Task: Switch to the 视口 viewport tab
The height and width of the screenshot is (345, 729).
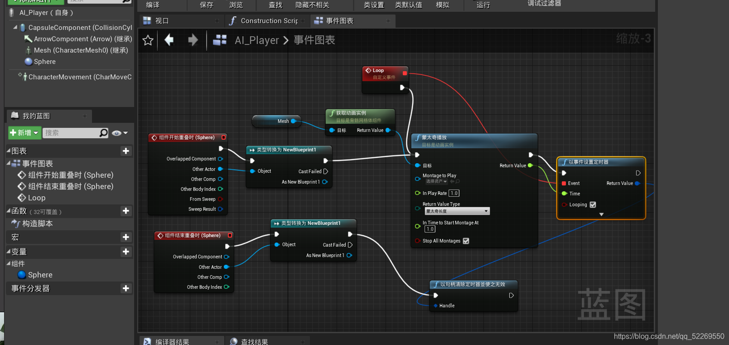Action: [x=181, y=21]
